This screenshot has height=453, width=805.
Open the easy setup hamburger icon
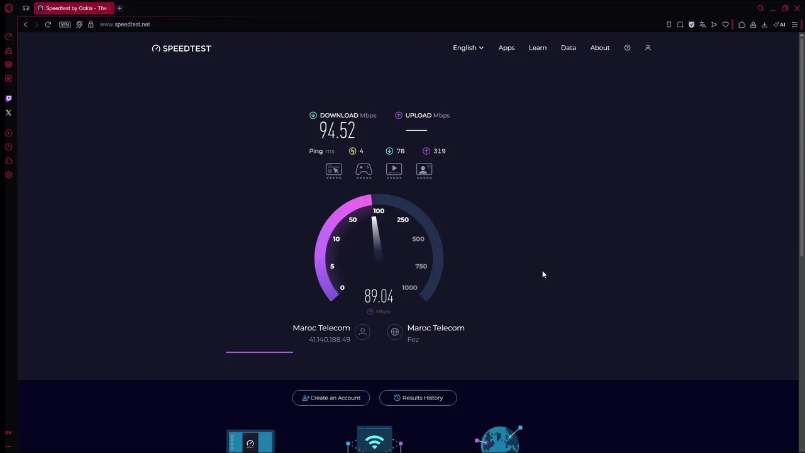pyautogui.click(x=795, y=25)
